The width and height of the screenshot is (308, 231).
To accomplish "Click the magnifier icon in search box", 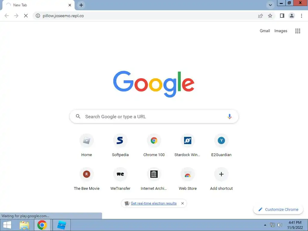I will (x=78, y=116).
